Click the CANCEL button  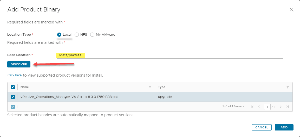pyautogui.click(x=262, y=127)
